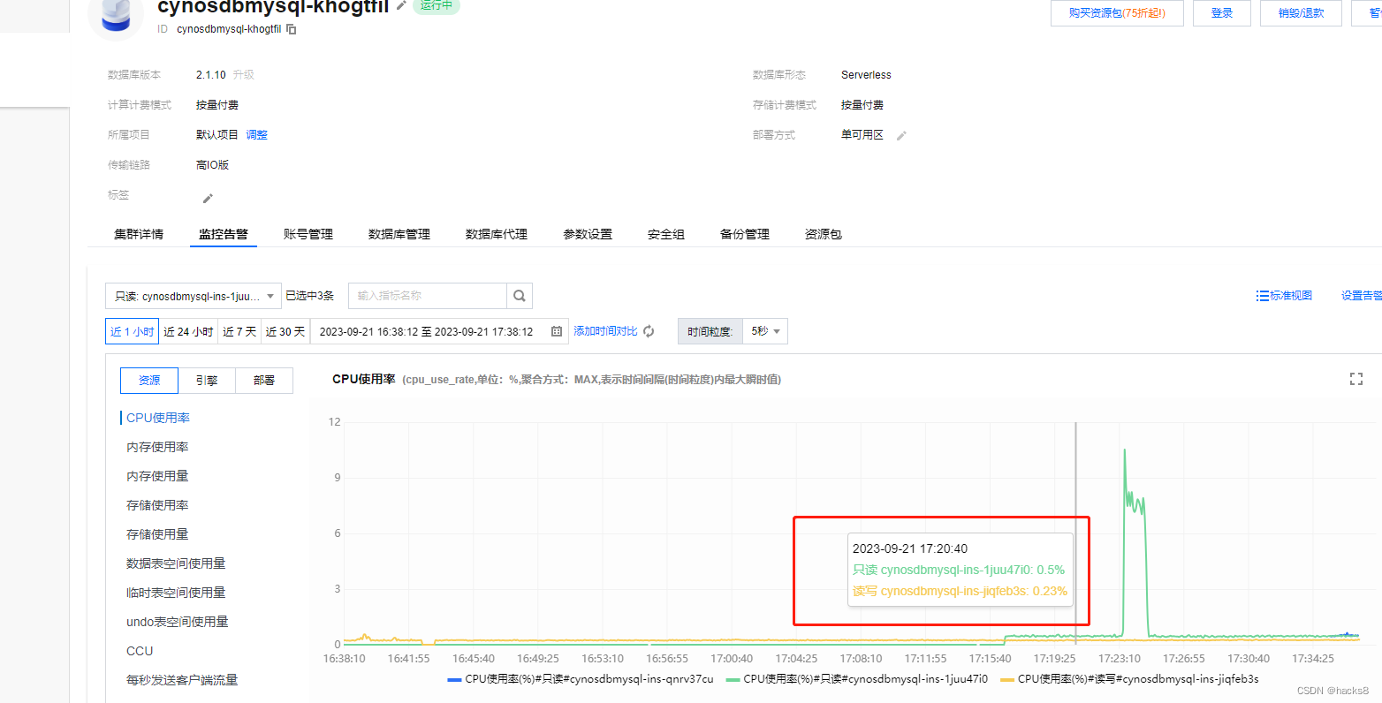Viewport: 1382px width, 703px height.
Task: Click the 调整 project link
Action: [x=256, y=135]
